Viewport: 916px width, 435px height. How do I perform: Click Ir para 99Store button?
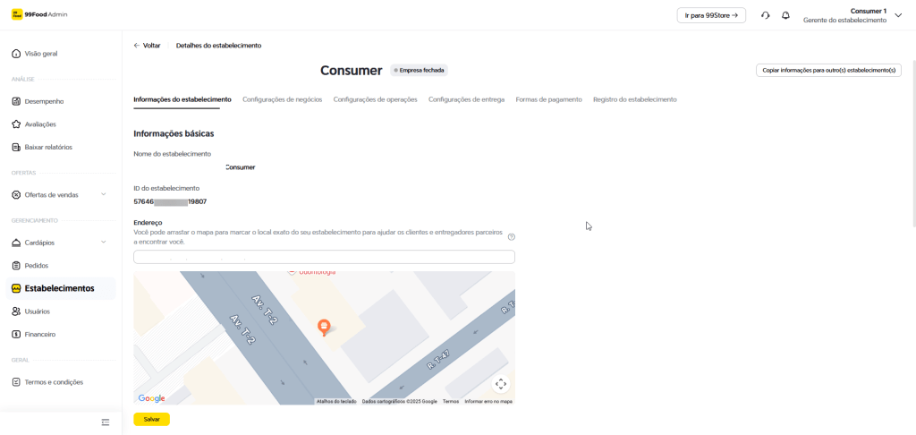(711, 15)
